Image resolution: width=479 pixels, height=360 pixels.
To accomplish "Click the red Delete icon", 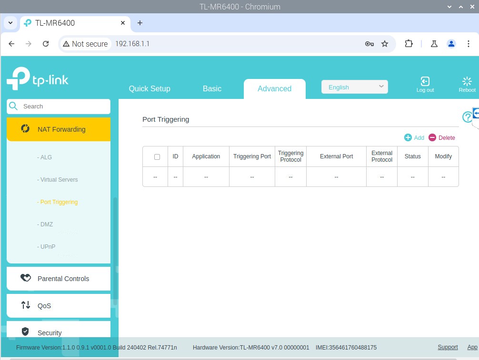I will 432,137.
